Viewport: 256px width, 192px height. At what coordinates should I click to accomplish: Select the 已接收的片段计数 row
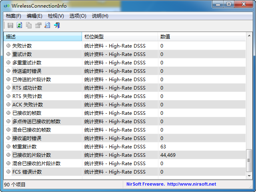pyautogui.click(x=124, y=155)
